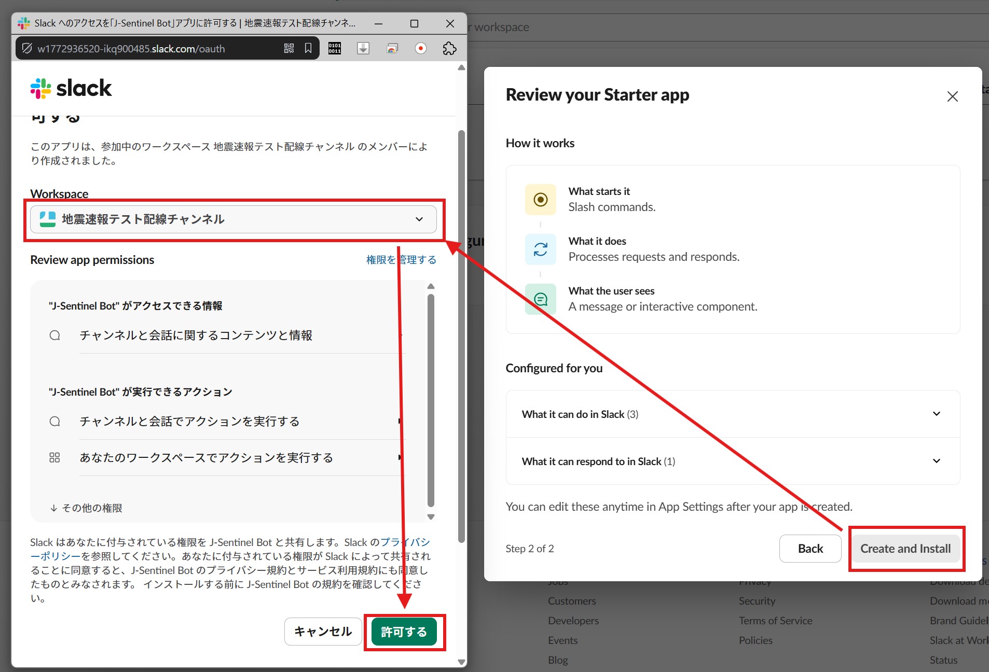Open the Workspace selector dropdown
989x672 pixels.
click(x=233, y=219)
